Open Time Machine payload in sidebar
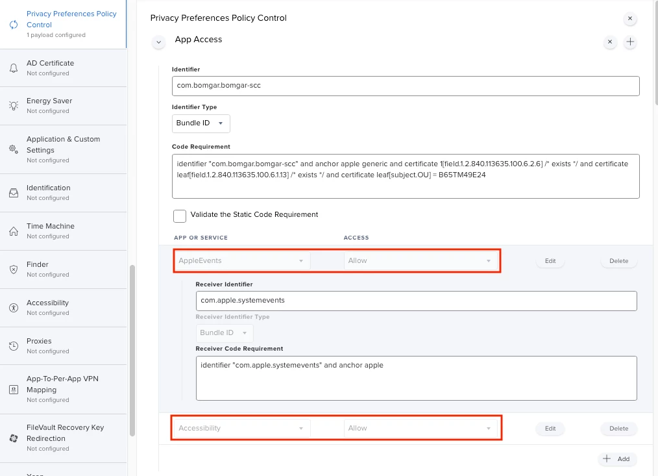The height and width of the screenshot is (476, 658). [x=64, y=231]
